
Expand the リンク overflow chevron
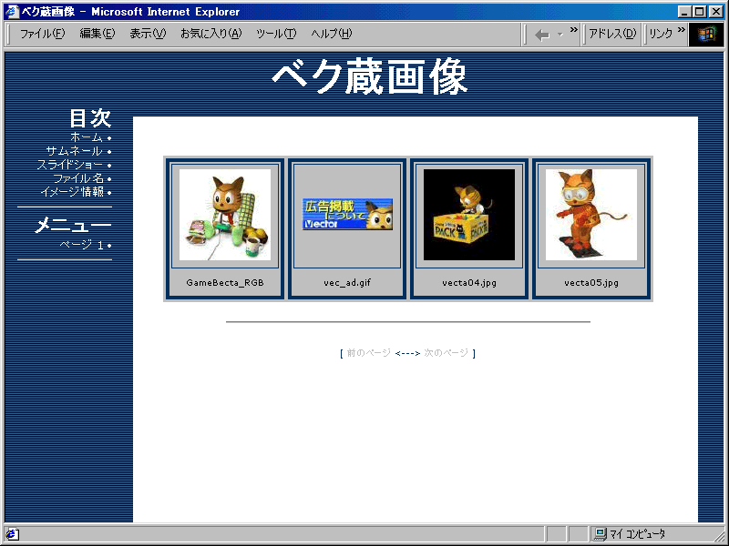click(681, 30)
